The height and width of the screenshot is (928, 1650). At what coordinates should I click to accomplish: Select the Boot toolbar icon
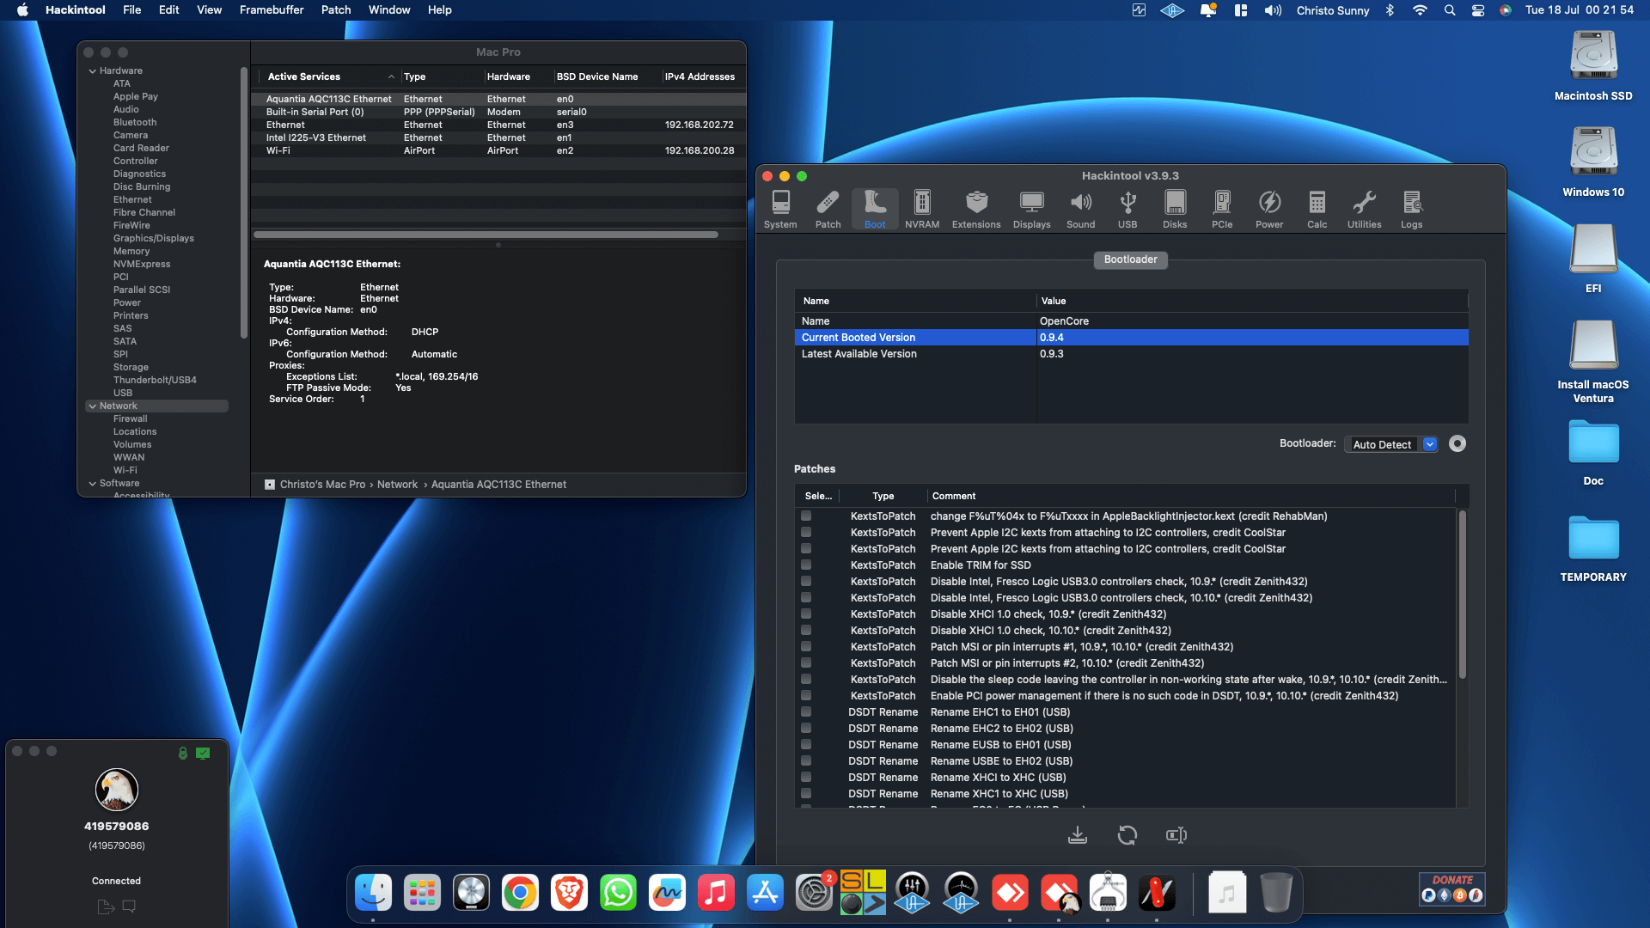pos(875,210)
